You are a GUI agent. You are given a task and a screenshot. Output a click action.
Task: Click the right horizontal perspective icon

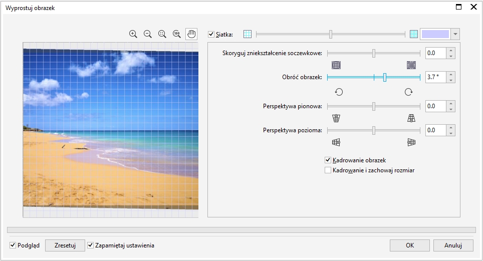point(411,142)
